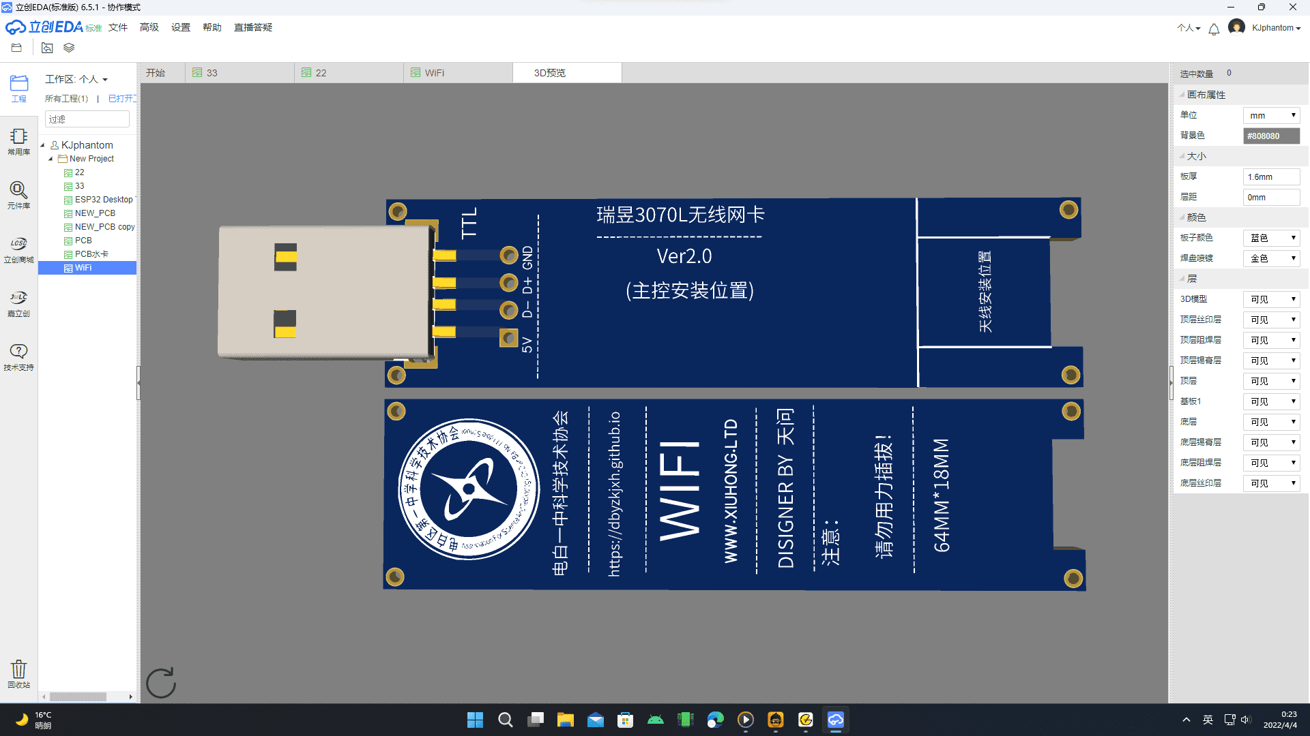
Task: Collapse the 大小 section
Action: click(1182, 156)
